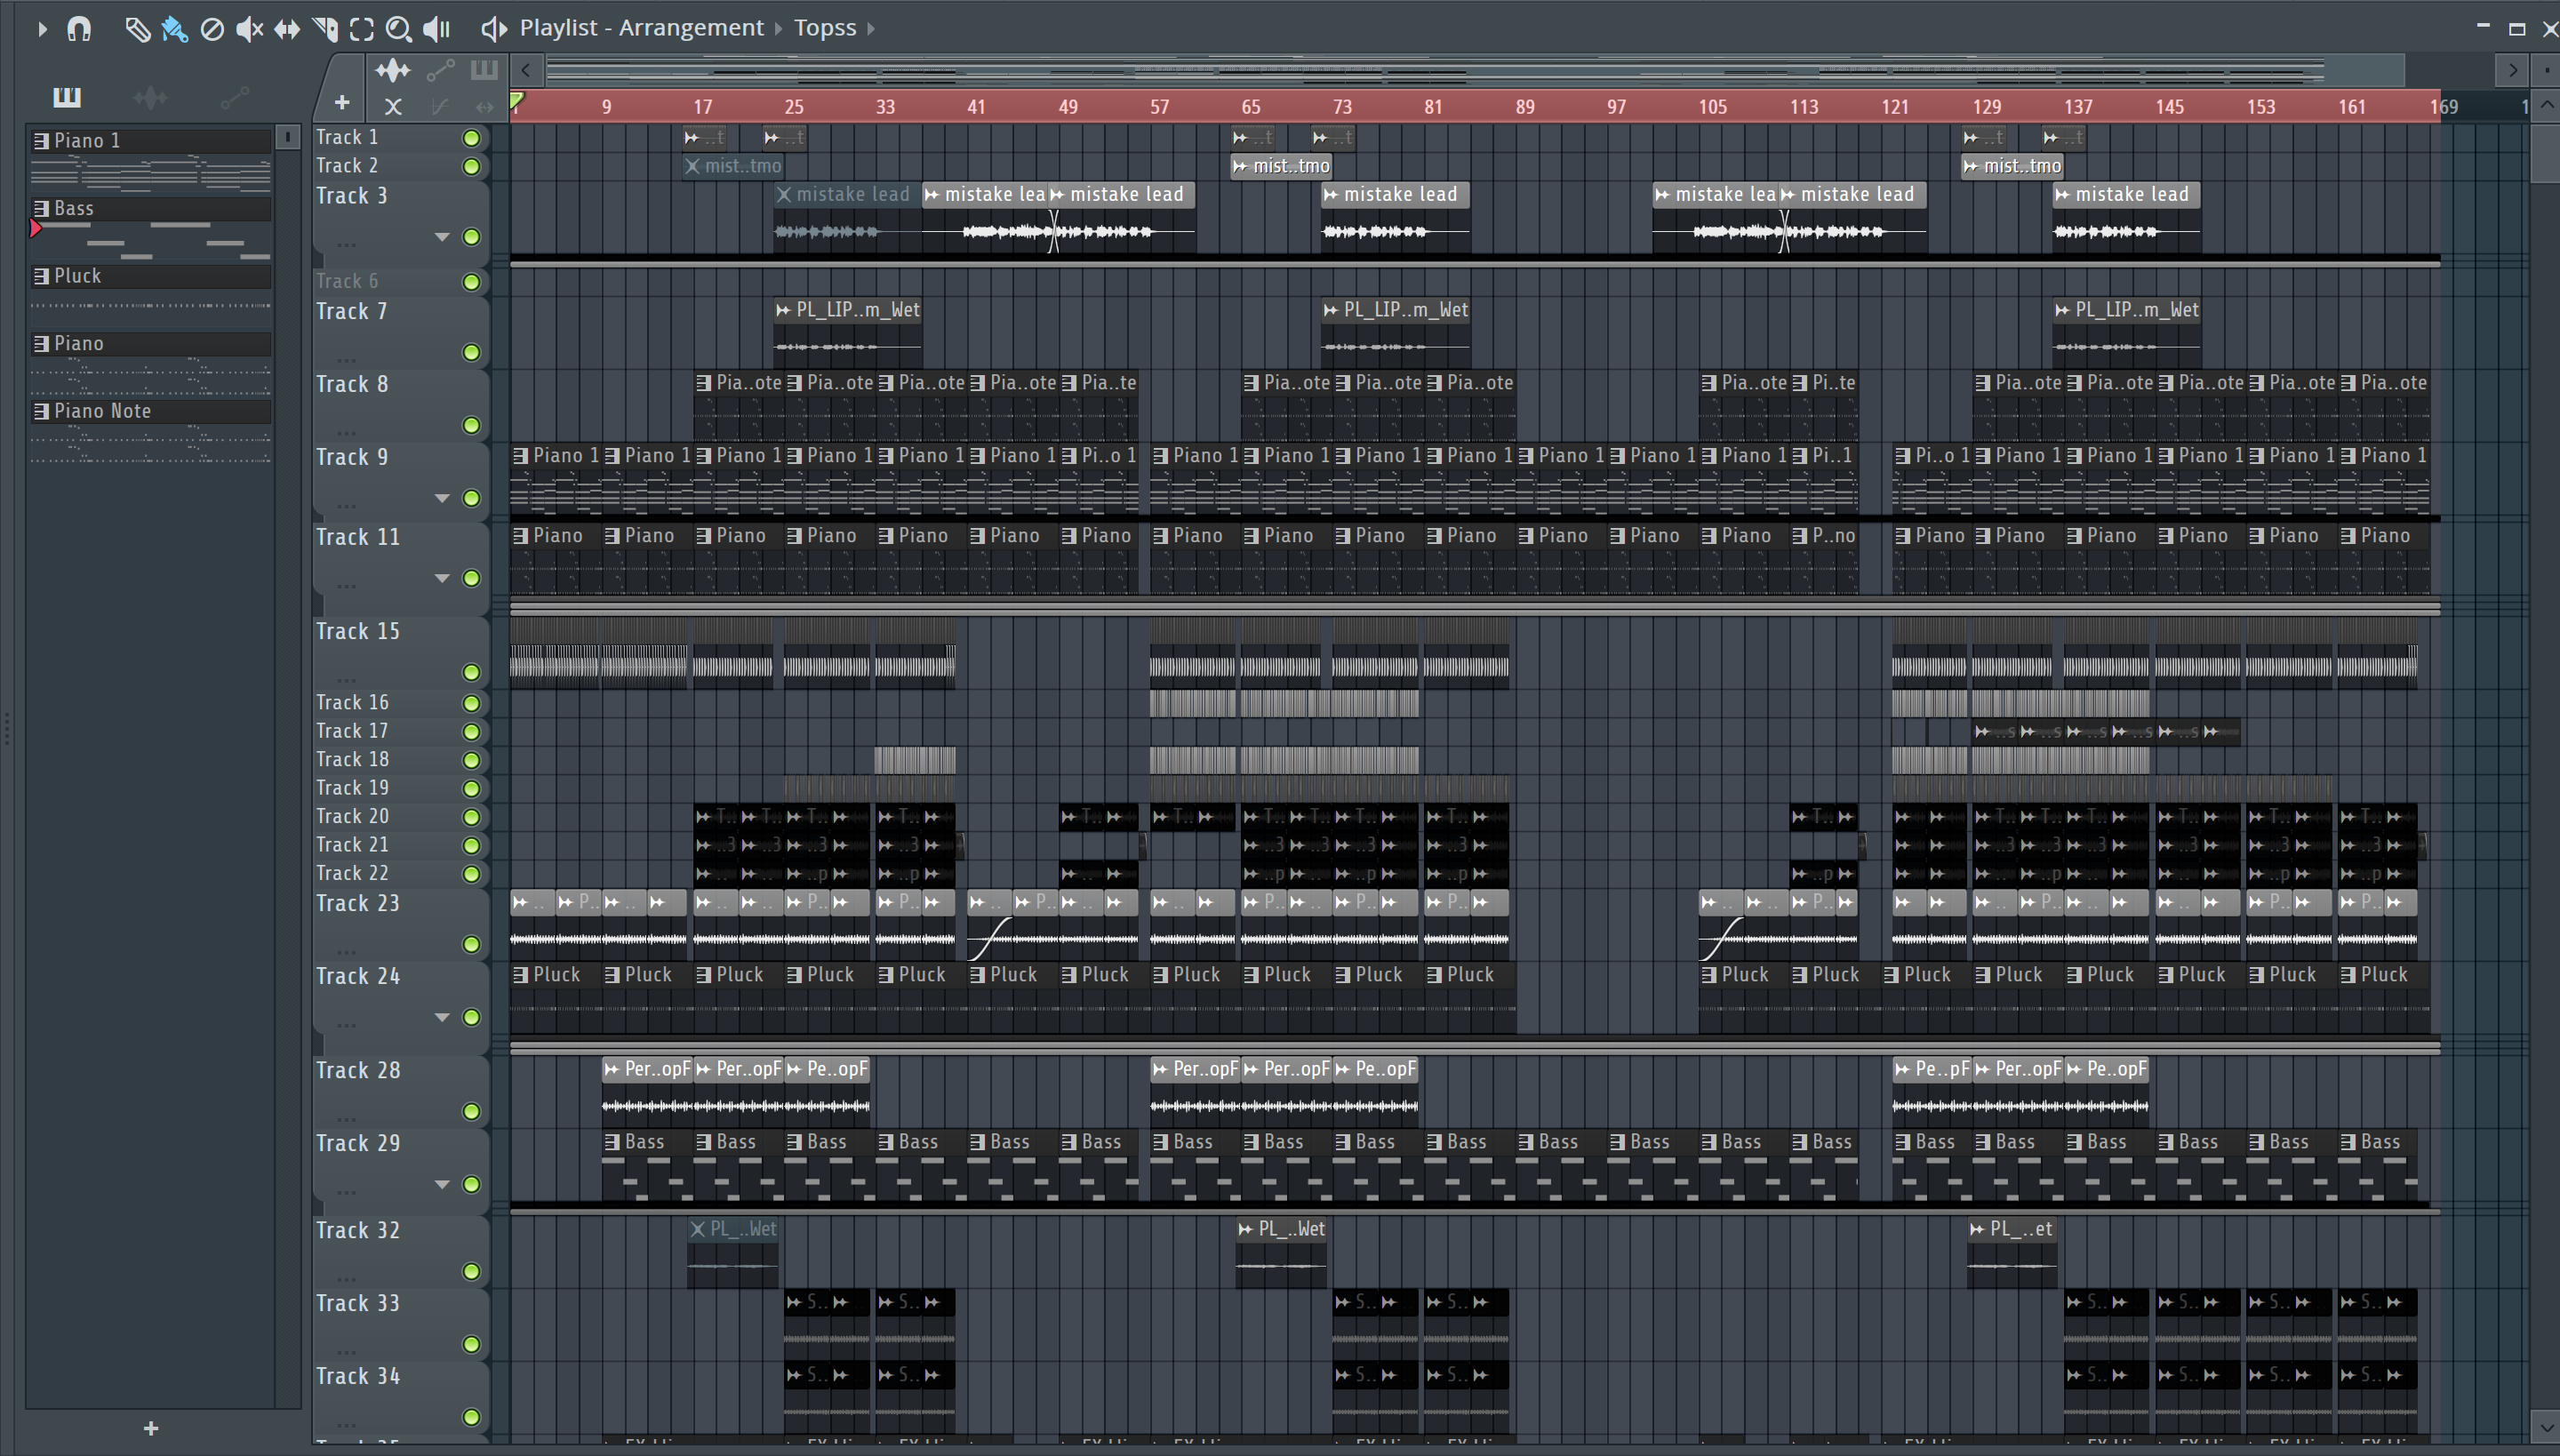Mute Track 2 with its green light
2560x1456 pixels.
point(471,166)
